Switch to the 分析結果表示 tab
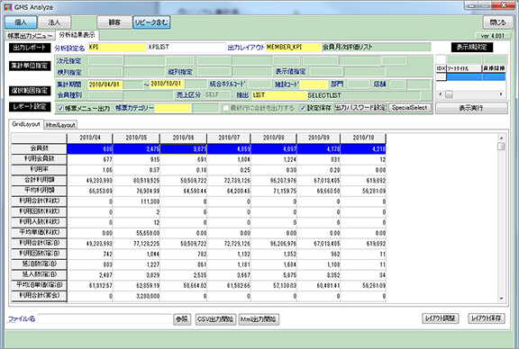Screen dimensions: 519x349 tap(77, 35)
